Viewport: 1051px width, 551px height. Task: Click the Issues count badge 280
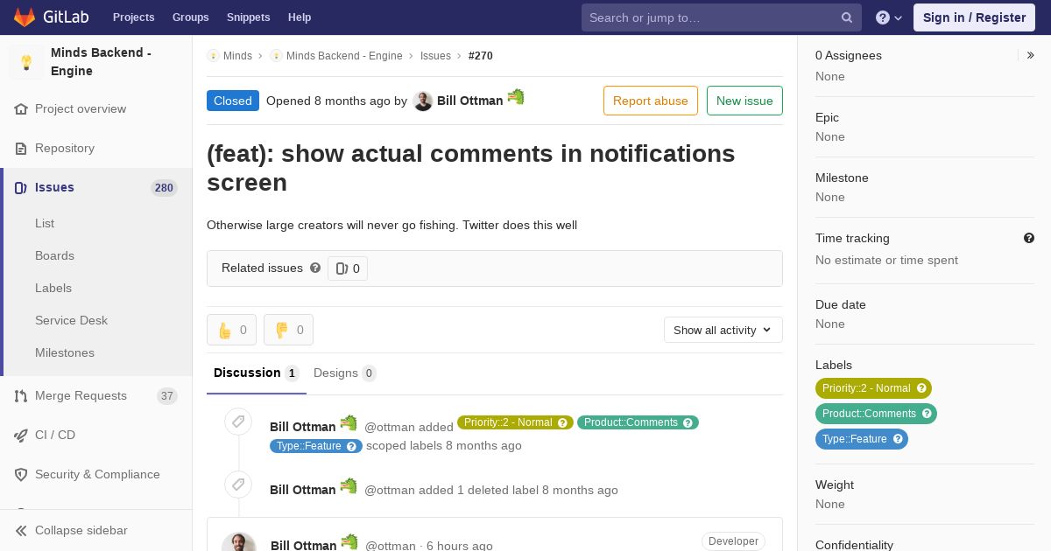(x=164, y=188)
